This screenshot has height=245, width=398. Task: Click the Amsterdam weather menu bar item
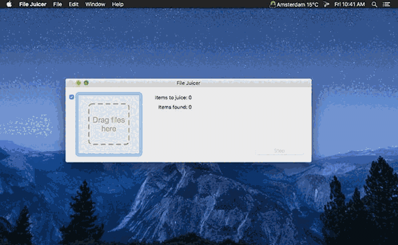(x=294, y=4)
